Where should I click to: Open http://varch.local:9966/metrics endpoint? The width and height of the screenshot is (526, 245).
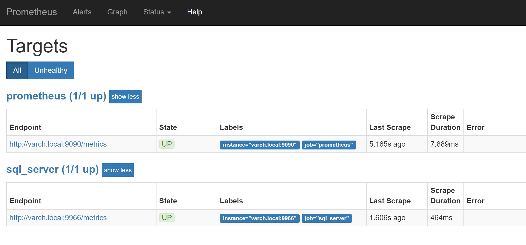point(58,218)
